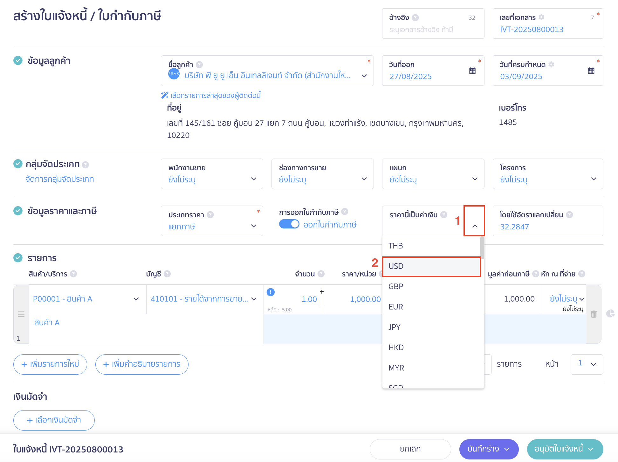618x462 pixels.
Task: Select USD from the currency list
Action: (x=431, y=266)
